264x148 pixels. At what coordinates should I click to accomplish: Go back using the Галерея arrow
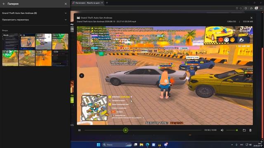coord(4,4)
